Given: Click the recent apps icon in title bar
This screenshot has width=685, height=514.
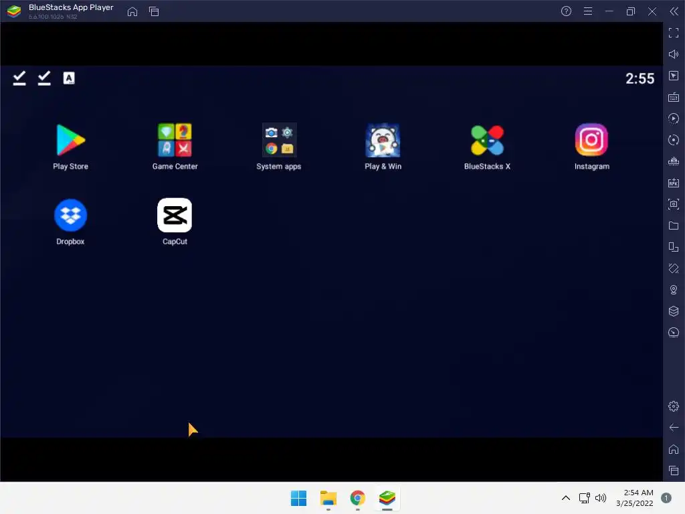Looking at the screenshot, I should pyautogui.click(x=154, y=11).
